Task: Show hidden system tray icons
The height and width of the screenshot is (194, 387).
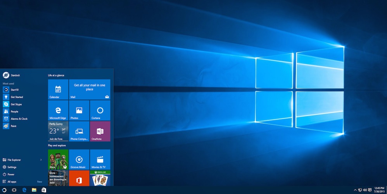Action: [355, 190]
